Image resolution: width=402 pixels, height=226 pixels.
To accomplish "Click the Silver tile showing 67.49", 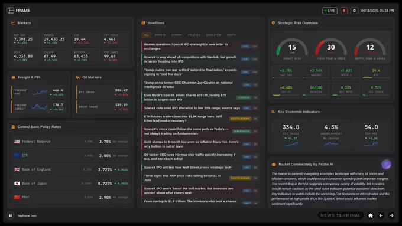I will click(x=56, y=56).
